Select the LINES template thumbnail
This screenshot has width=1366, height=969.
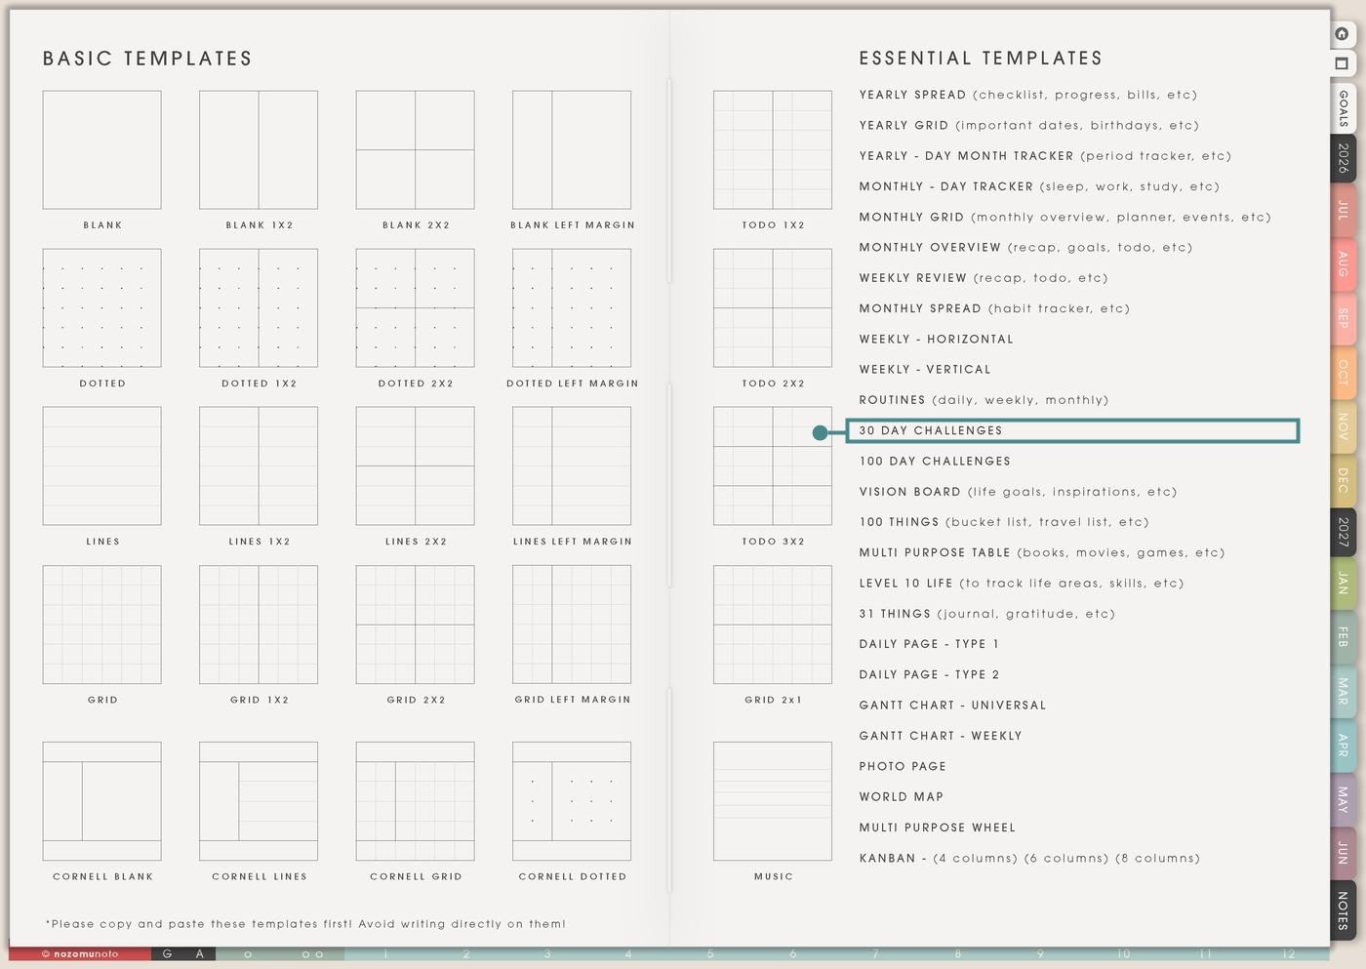[102, 466]
